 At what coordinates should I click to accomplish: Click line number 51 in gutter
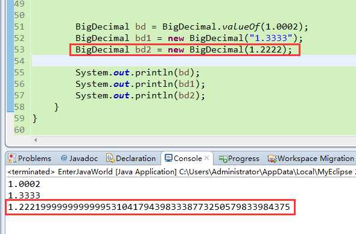pos(19,27)
